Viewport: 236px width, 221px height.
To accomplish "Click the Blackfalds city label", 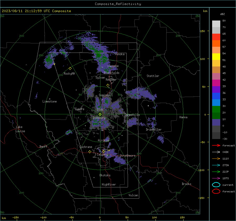I will click(111, 73).
